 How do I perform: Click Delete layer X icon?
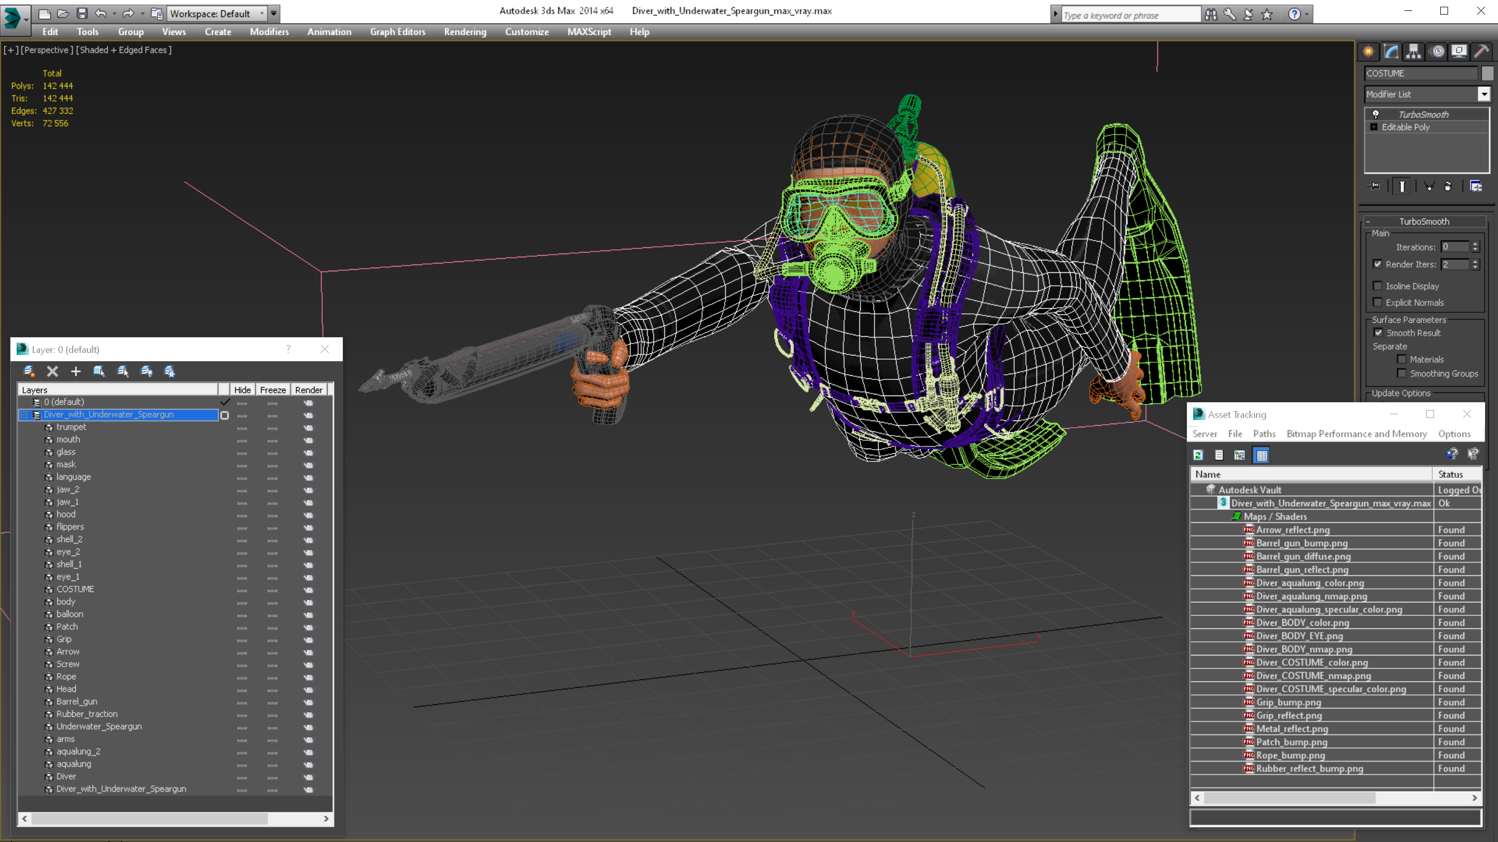(x=53, y=371)
